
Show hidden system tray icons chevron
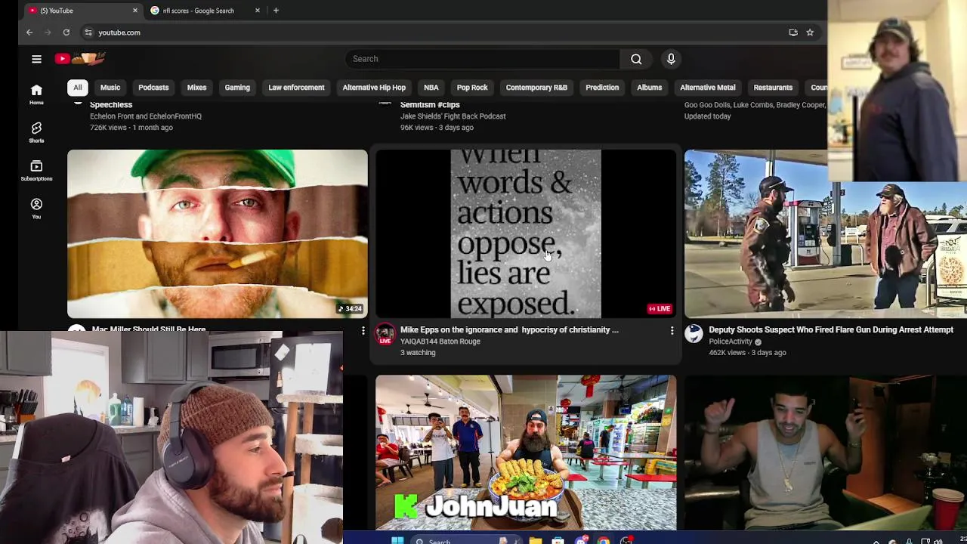tap(876, 541)
